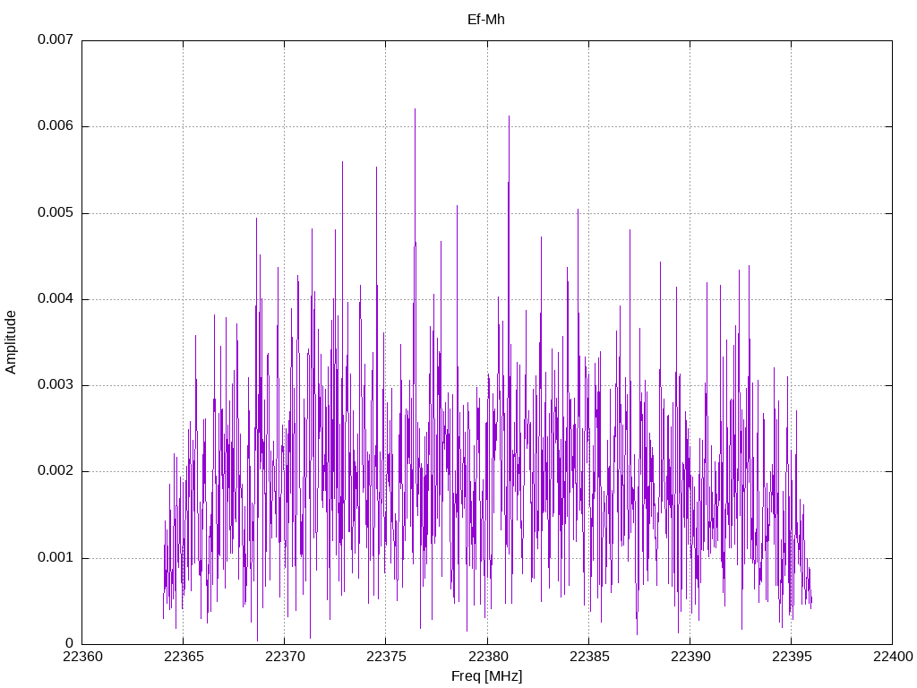Click the y-axis tick value 0.005
The width and height of the screenshot is (917, 688).
(56, 212)
